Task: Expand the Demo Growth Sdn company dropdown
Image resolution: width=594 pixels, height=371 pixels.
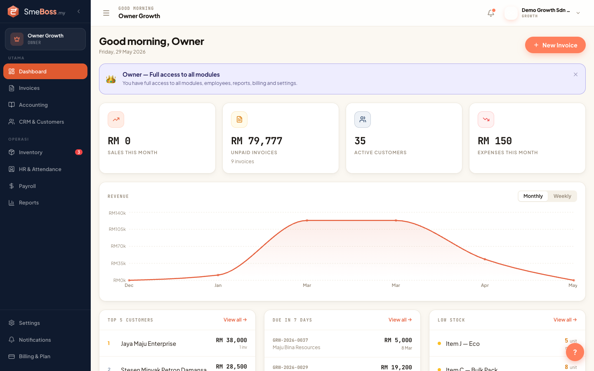Action: 578,13
